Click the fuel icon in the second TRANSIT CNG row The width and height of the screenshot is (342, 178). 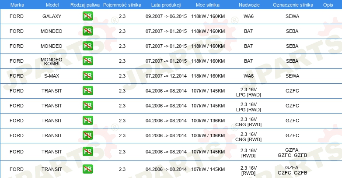click(87, 135)
